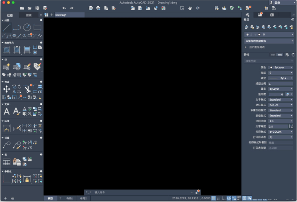Toggle the All/Common properties switch
This screenshot has width=297, height=202.
(276, 55)
